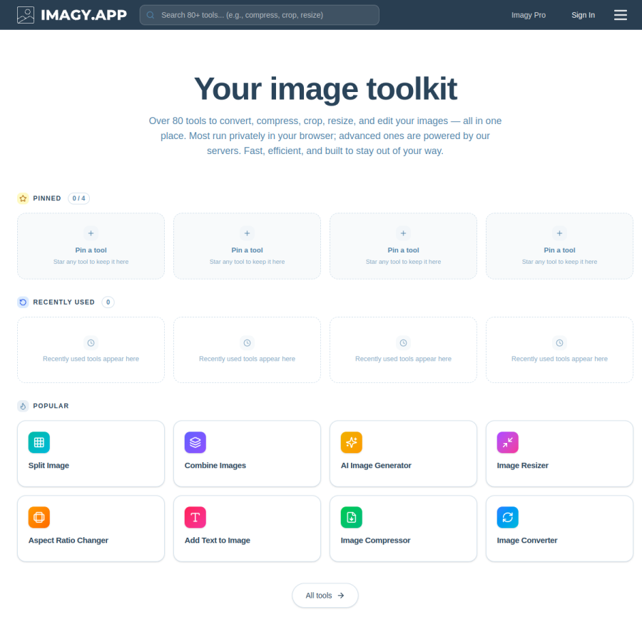Click the Aspect Ratio Changer orange icon
The image size is (642, 642).
tap(39, 517)
